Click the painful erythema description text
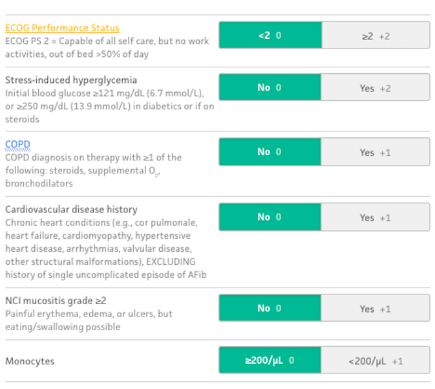This screenshot has width=435, height=389. 89,320
